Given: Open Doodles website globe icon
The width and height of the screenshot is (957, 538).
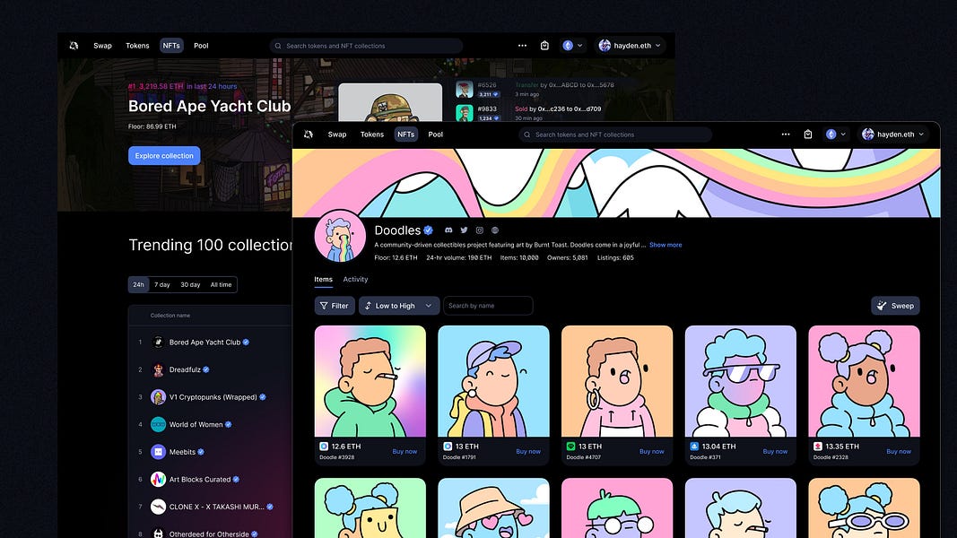Looking at the screenshot, I should coord(494,230).
